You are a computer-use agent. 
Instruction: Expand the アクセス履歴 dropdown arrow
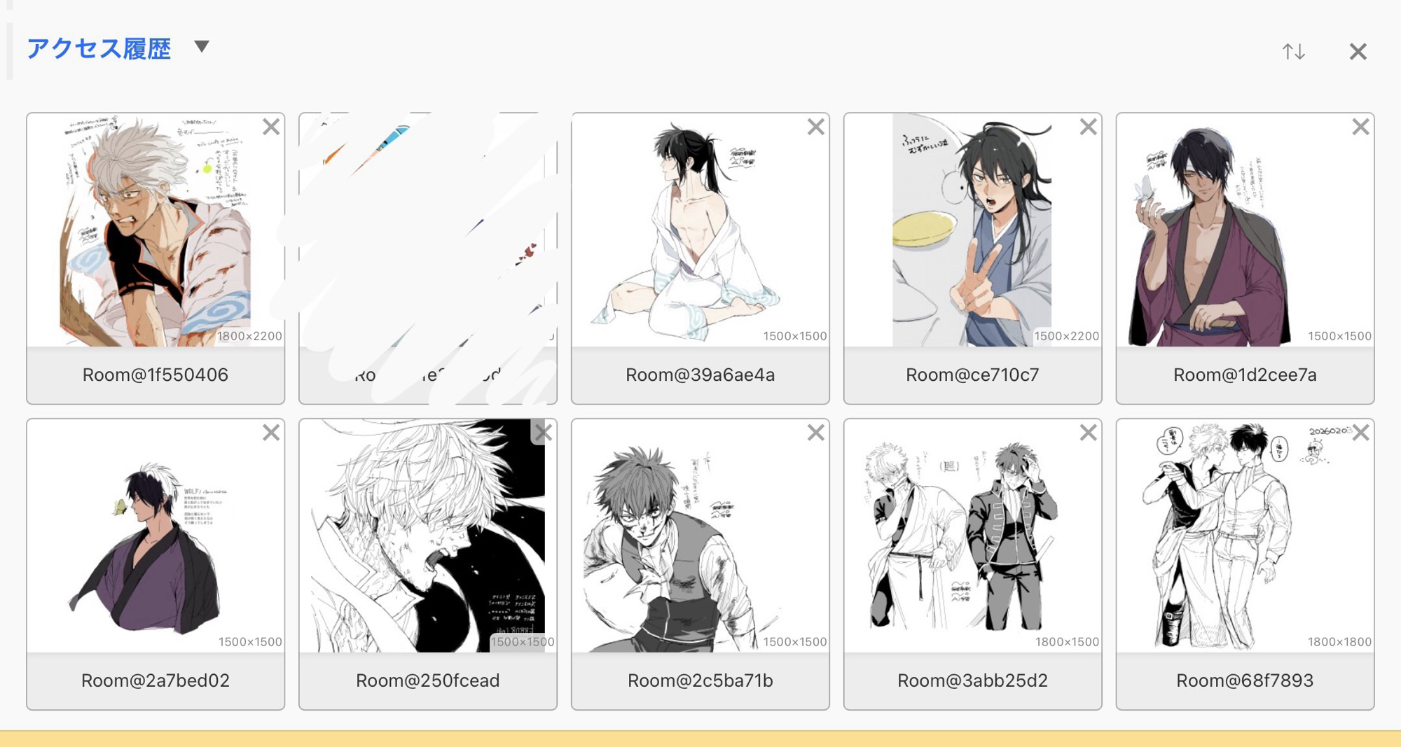pyautogui.click(x=202, y=46)
